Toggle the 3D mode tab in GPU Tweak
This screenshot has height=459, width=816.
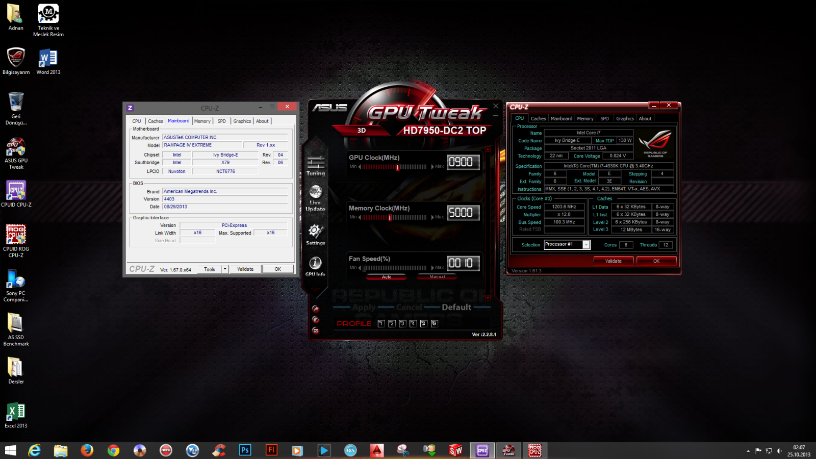click(362, 131)
